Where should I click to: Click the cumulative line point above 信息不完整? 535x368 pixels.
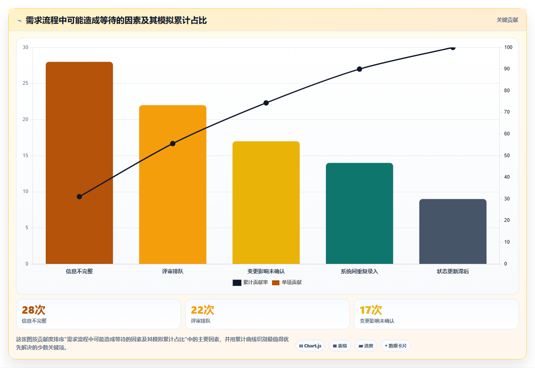(79, 196)
